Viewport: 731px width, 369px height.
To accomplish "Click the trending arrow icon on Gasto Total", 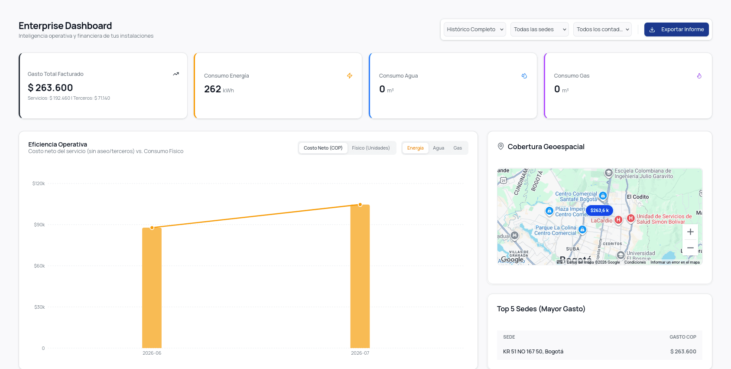I will [176, 74].
